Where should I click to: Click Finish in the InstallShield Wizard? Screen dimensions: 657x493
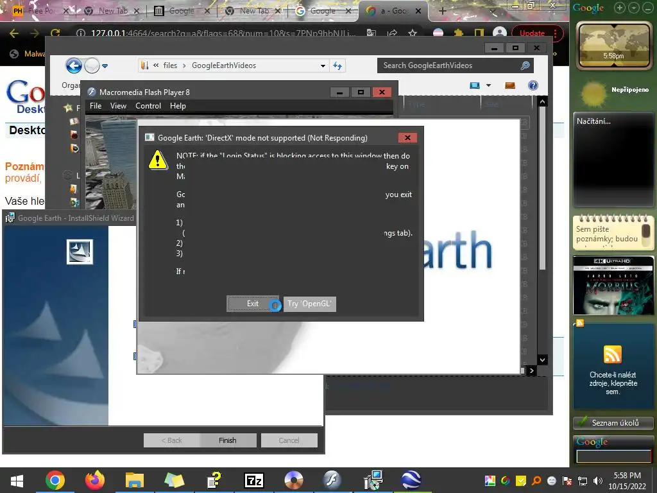(x=228, y=440)
